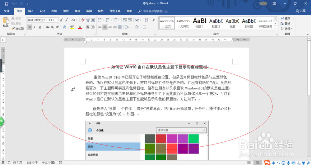The width and height of the screenshot is (311, 165).
Task: Apply yellow text highlight color
Action: tap(72, 27)
